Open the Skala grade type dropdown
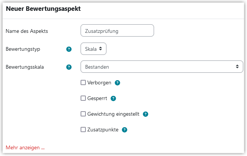Image resolution: width=247 pixels, height=156 pixels. 93,49
